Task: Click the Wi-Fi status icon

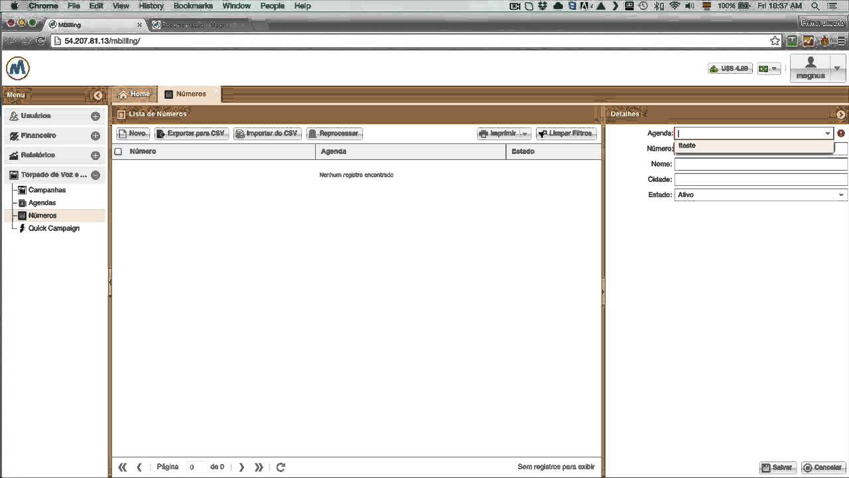Action: (x=675, y=6)
